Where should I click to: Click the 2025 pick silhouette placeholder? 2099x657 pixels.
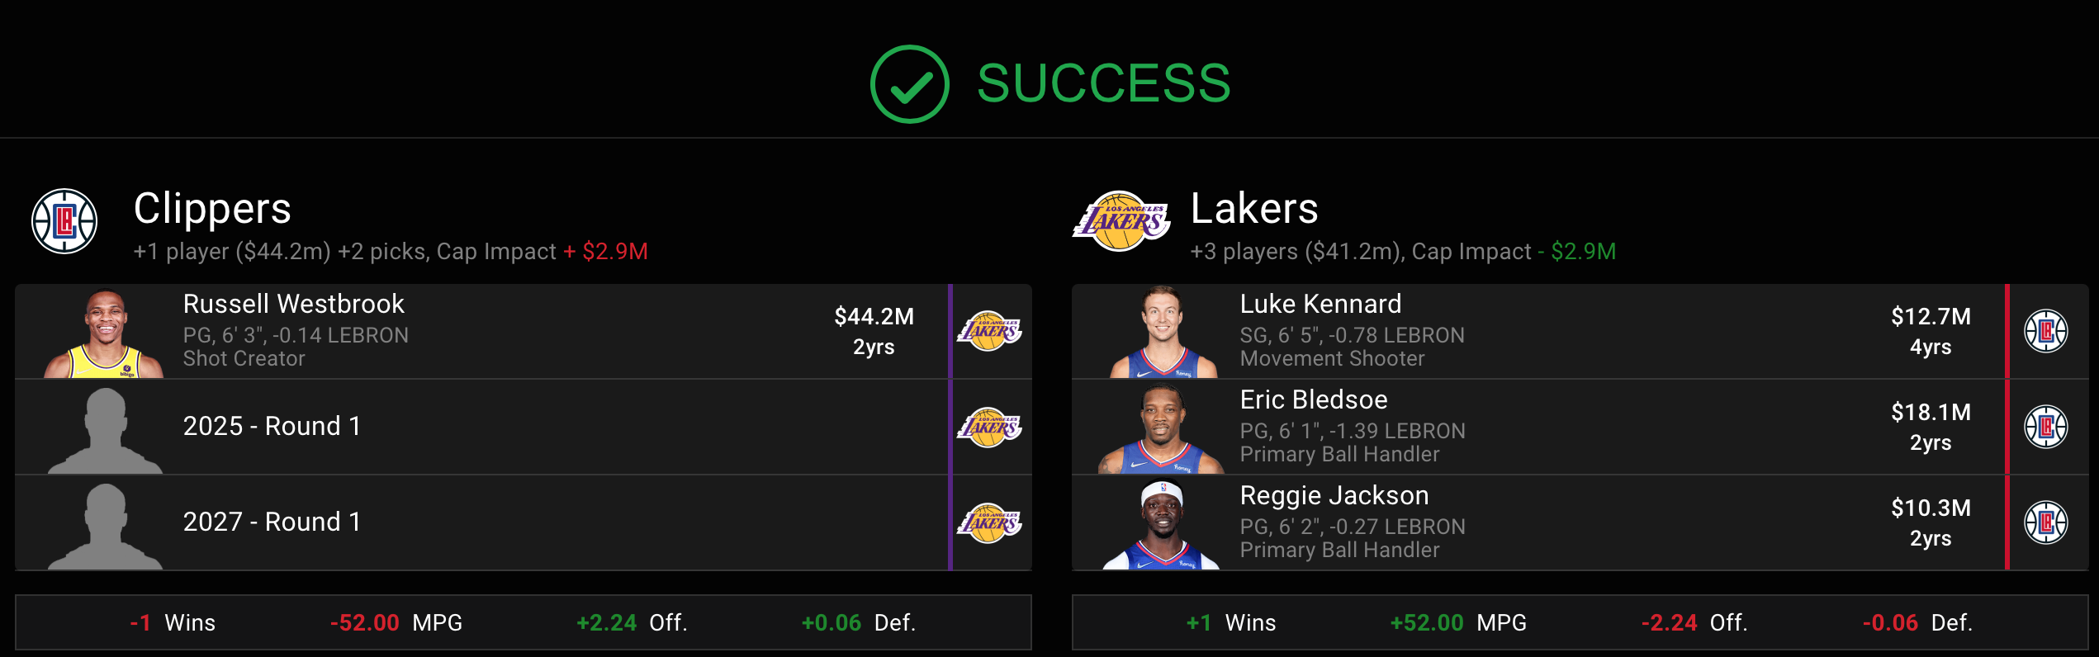click(105, 430)
